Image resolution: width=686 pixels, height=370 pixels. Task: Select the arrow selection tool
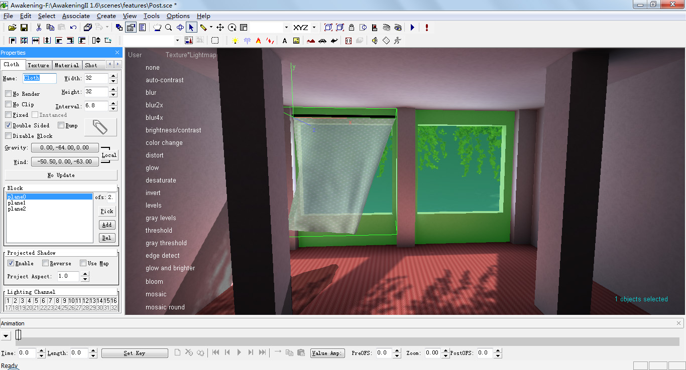pos(191,27)
